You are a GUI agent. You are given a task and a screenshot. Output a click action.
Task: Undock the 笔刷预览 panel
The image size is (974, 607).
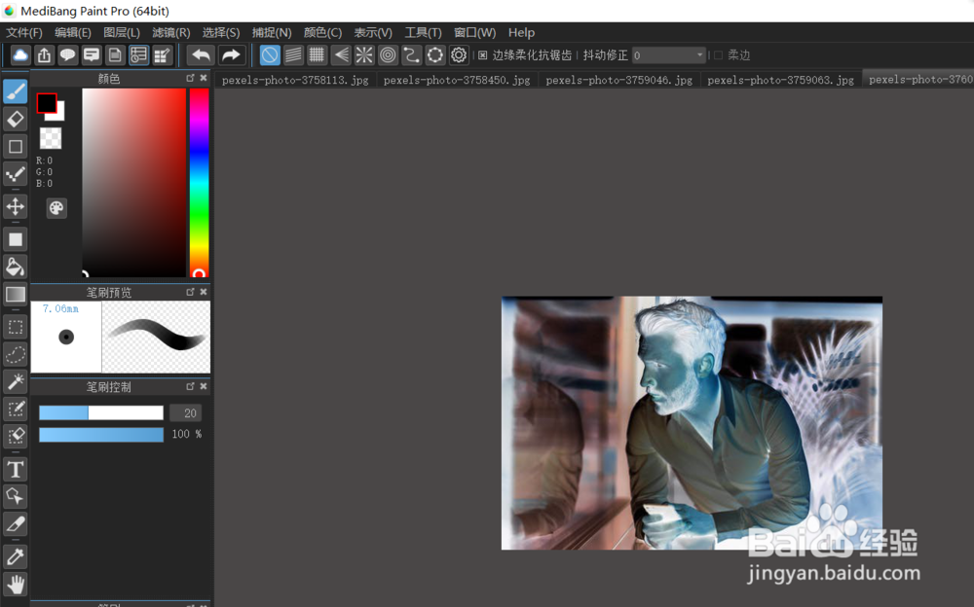(x=190, y=291)
